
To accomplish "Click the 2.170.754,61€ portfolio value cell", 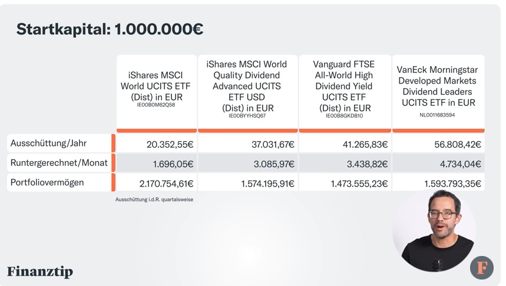I will pyautogui.click(x=157, y=183).
